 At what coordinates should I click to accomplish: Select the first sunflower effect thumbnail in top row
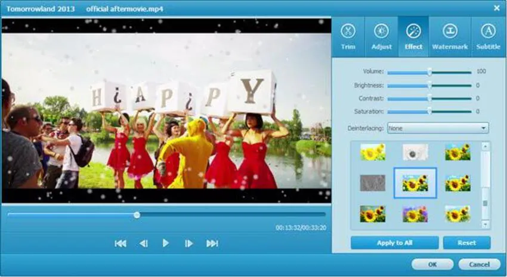pos(373,152)
